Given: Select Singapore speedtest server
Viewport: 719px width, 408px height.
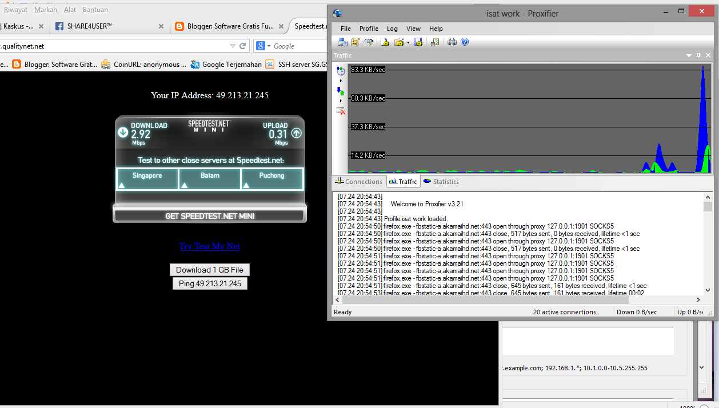Looking at the screenshot, I should pyautogui.click(x=147, y=179).
